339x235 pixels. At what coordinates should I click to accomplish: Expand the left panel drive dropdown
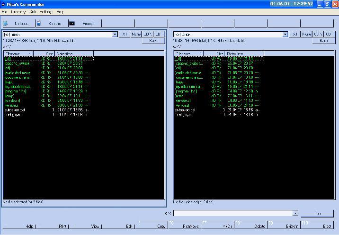pyautogui.click(x=115, y=34)
